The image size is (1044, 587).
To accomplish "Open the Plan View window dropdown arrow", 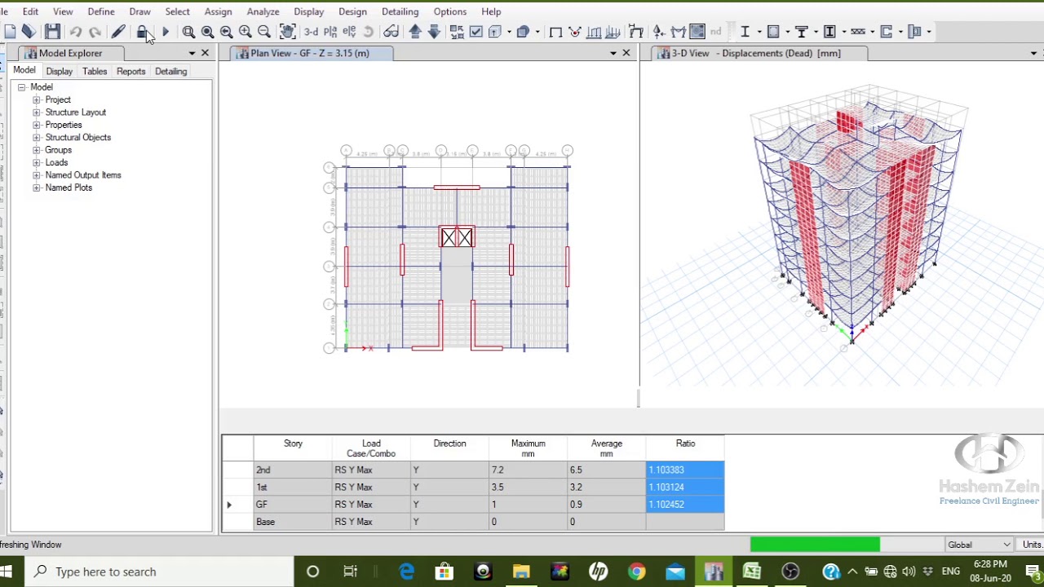I will [x=613, y=53].
